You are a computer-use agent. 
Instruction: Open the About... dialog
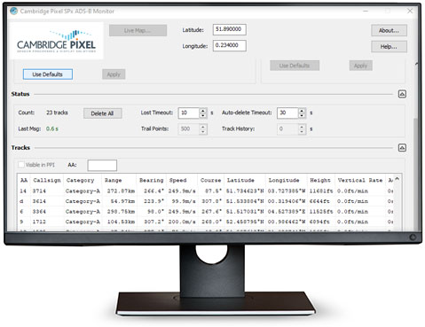pyautogui.click(x=389, y=30)
